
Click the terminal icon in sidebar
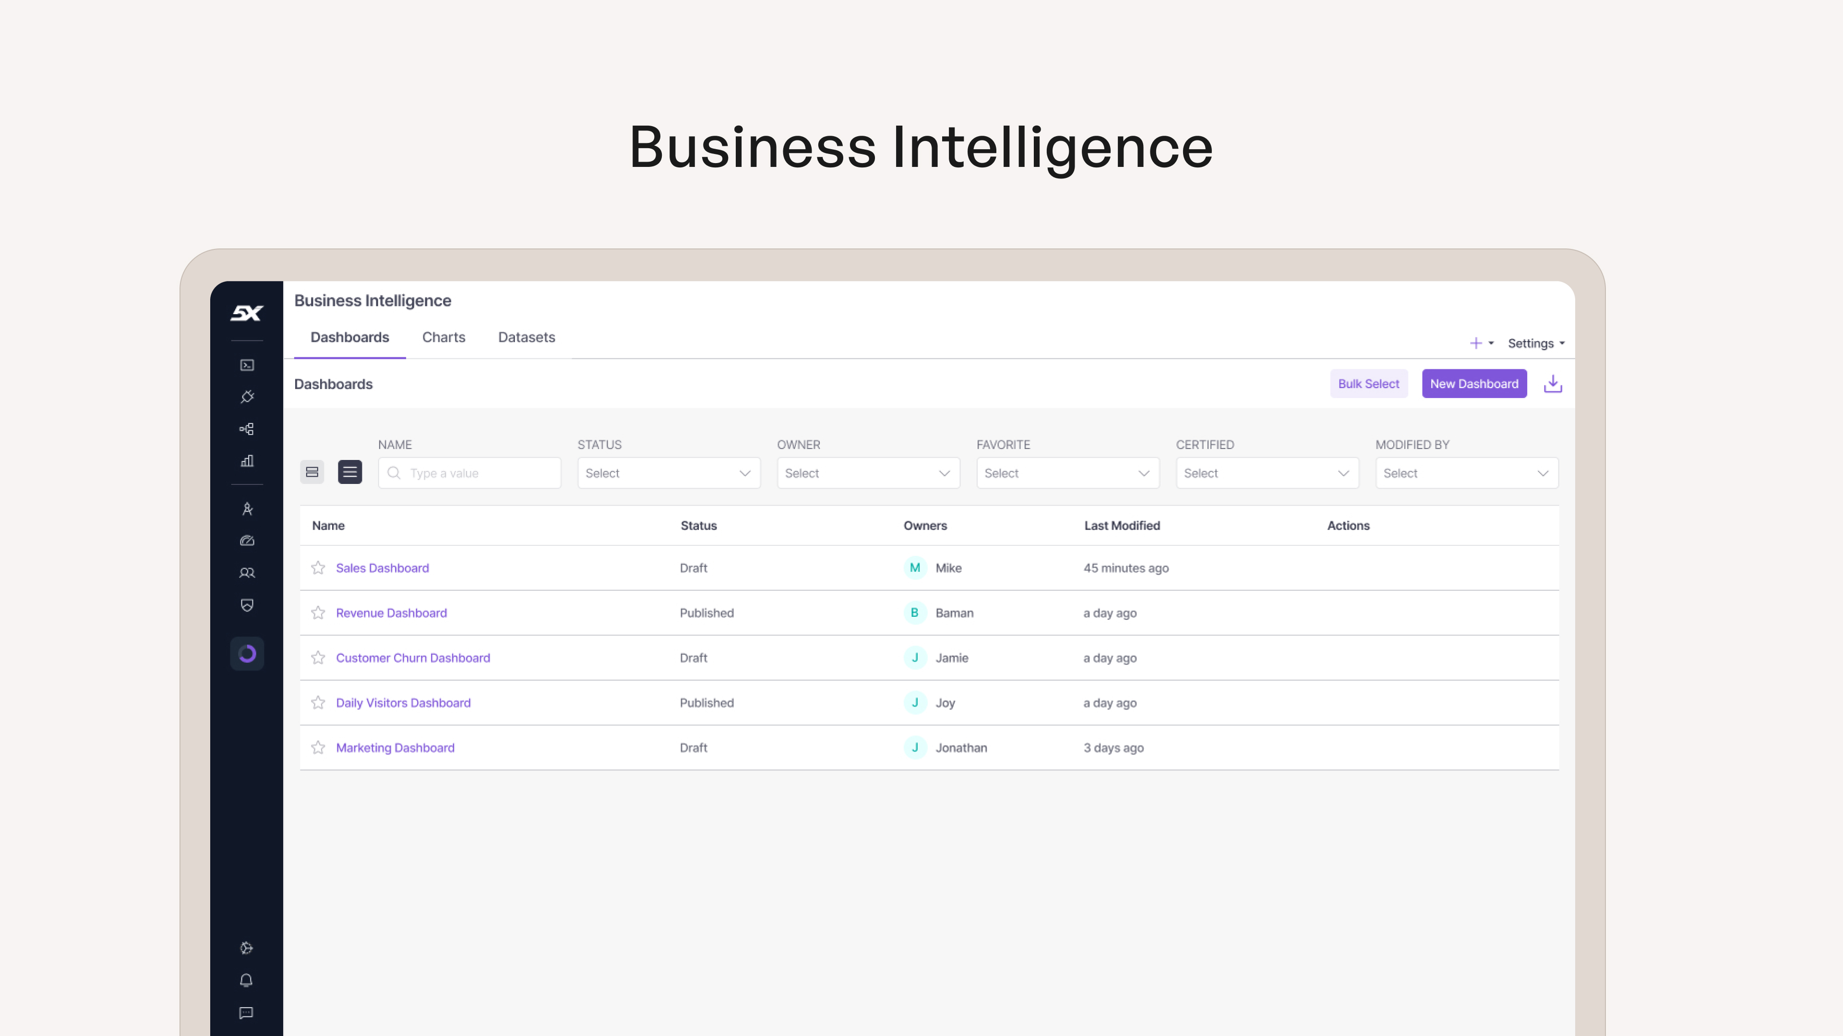tap(247, 365)
